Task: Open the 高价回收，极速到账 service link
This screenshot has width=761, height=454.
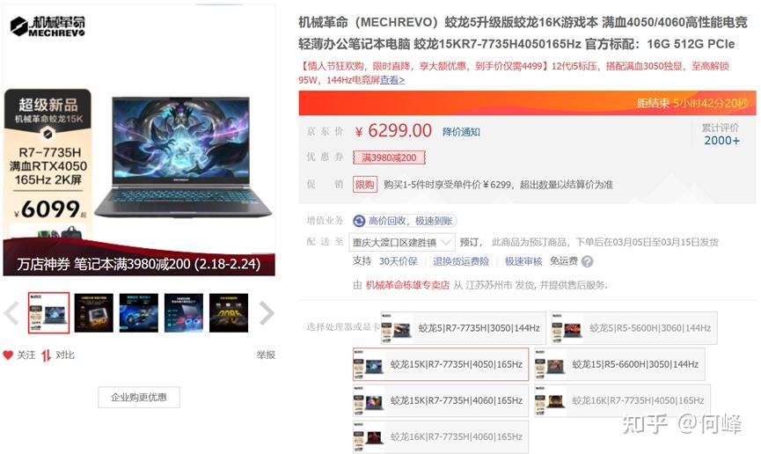Action: 410,221
